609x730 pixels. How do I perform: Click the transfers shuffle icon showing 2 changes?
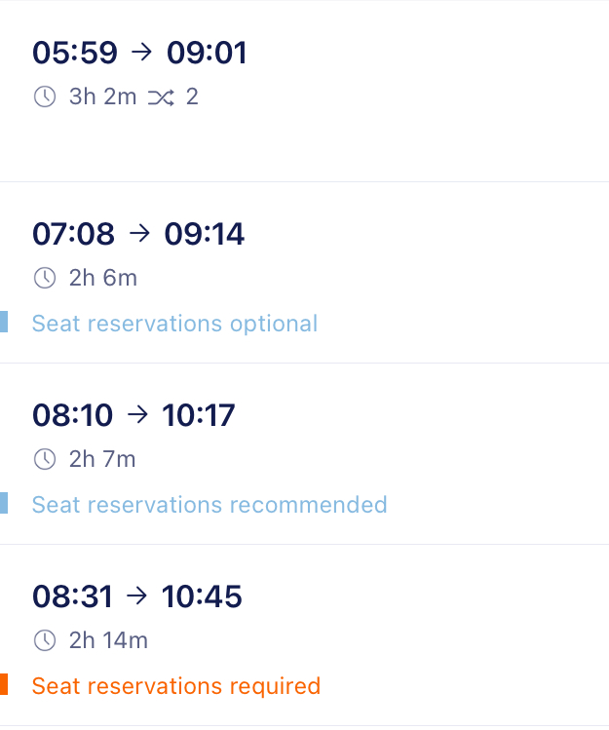coord(161,97)
